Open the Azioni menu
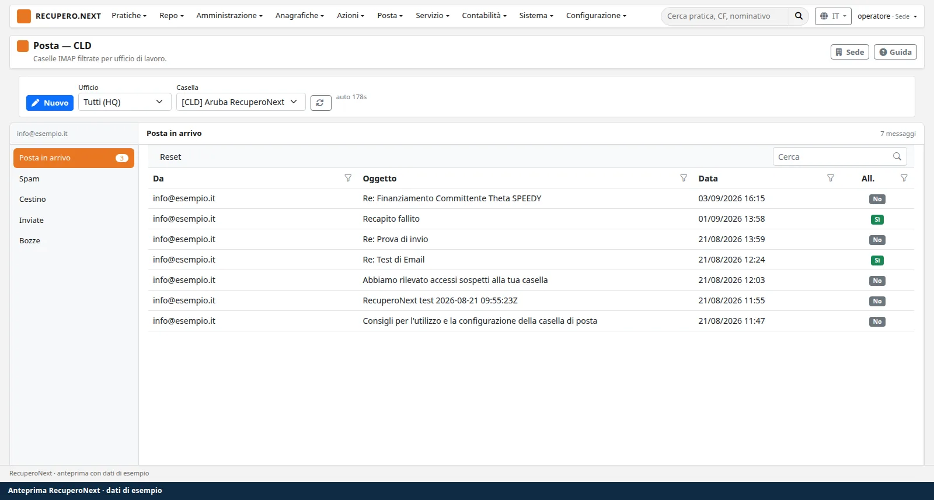 click(x=350, y=16)
